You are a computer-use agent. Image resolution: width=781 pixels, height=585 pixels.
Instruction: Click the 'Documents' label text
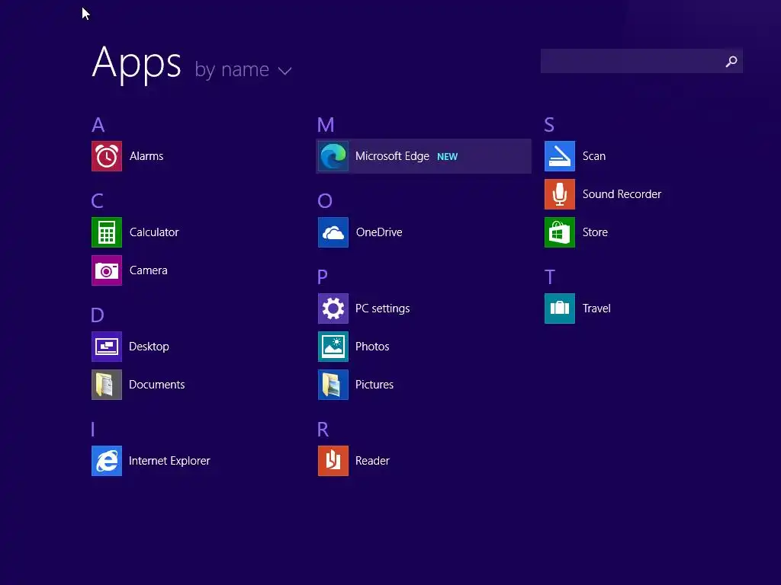pyautogui.click(x=157, y=385)
